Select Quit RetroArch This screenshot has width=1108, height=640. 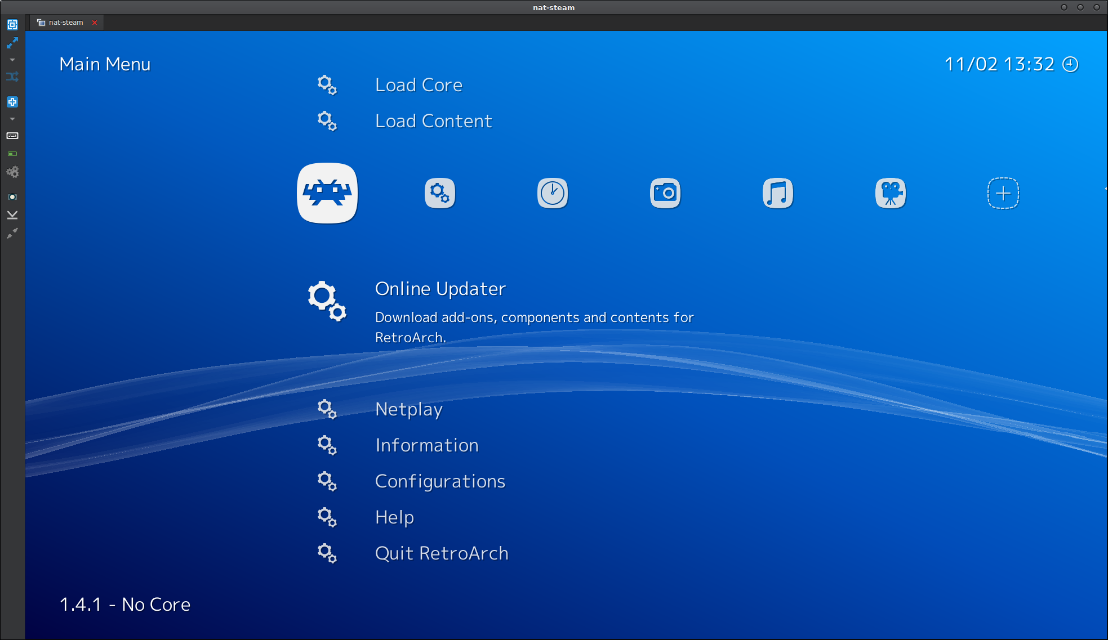pyautogui.click(x=442, y=553)
